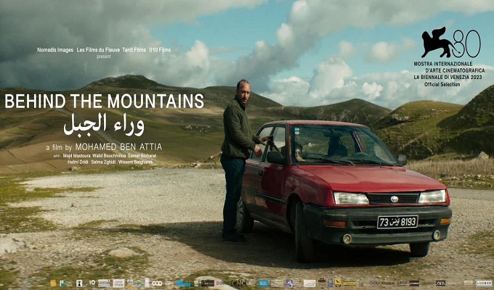Click the Luxbox logo at bottom right
This screenshot has height=290, width=494.
pyautogui.click(x=483, y=283)
